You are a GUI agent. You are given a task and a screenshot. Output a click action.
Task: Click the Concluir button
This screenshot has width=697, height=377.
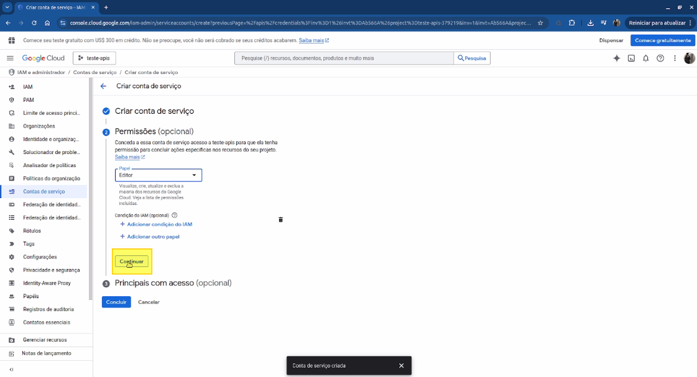click(x=116, y=302)
